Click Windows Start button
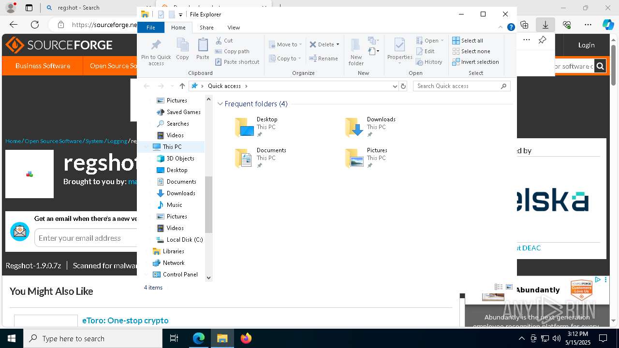The height and width of the screenshot is (348, 619). [12, 338]
